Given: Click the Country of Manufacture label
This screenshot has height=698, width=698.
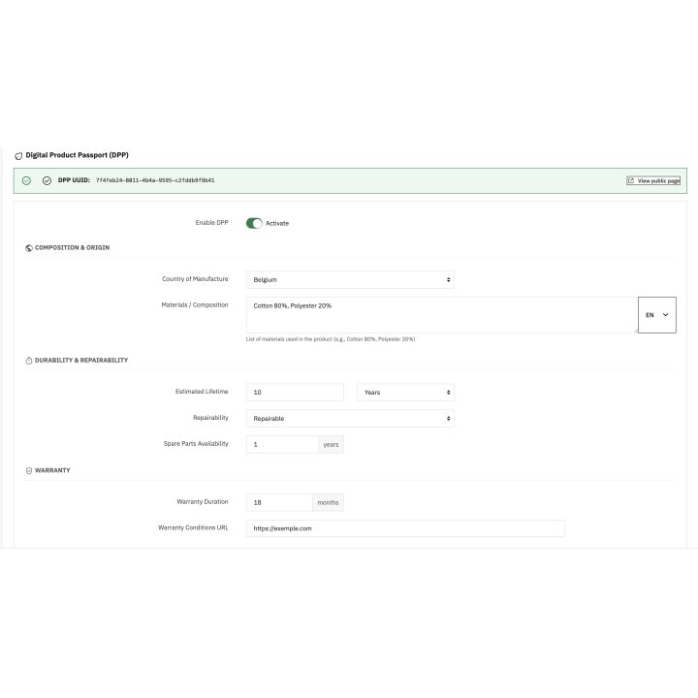Looking at the screenshot, I should (x=195, y=278).
